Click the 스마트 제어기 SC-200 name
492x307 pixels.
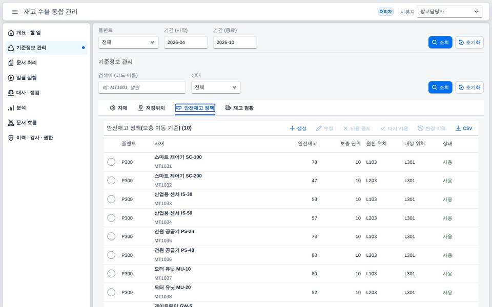pyautogui.click(x=178, y=176)
